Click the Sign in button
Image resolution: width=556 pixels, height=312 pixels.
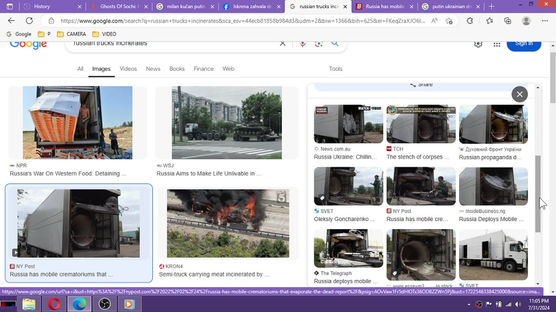tap(524, 45)
